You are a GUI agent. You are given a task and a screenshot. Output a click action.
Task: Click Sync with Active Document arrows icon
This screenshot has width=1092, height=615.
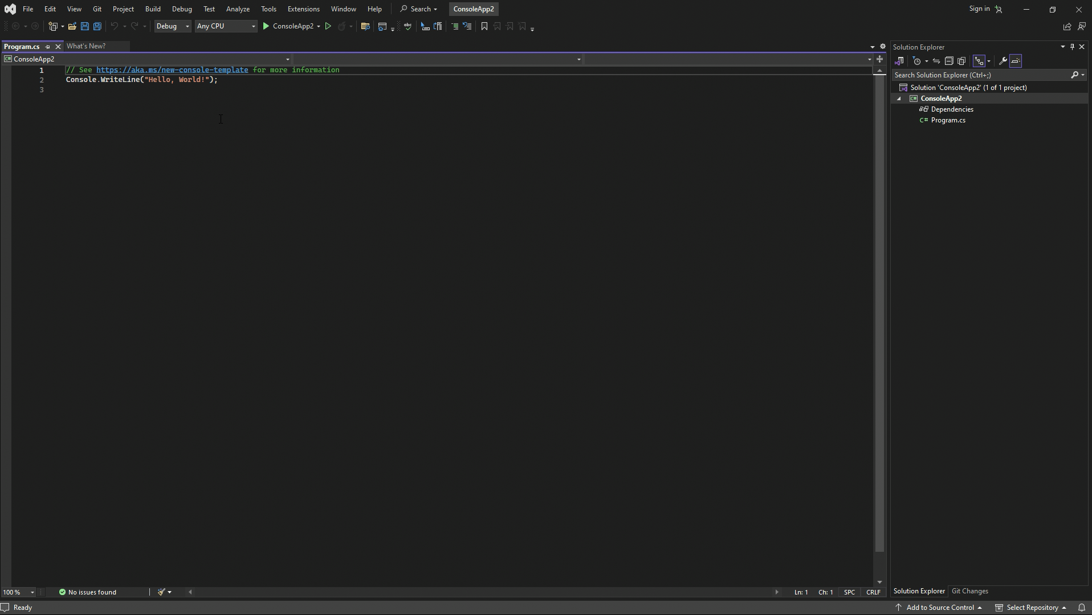pyautogui.click(x=936, y=61)
